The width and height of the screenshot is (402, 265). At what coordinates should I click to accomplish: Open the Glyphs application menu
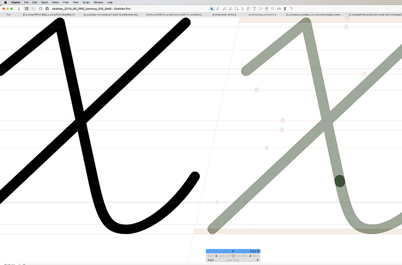pyautogui.click(x=16, y=2)
